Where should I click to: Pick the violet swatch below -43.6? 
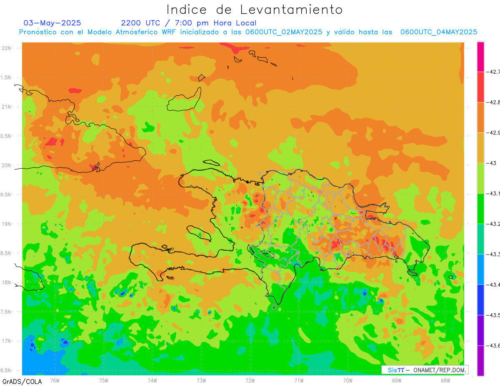[480, 360]
